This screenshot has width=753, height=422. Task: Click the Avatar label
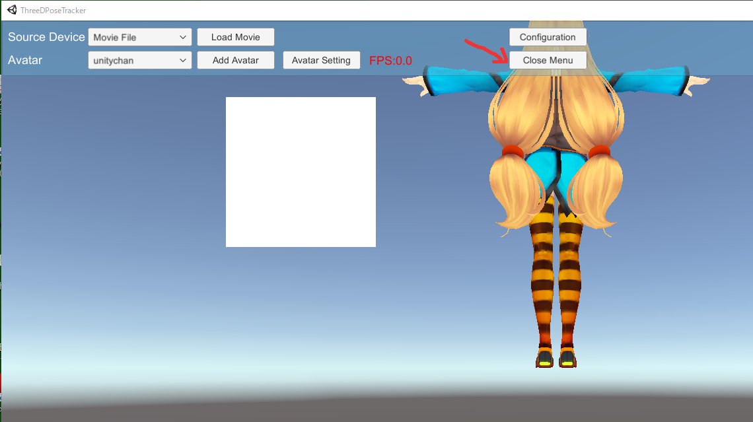coord(25,60)
